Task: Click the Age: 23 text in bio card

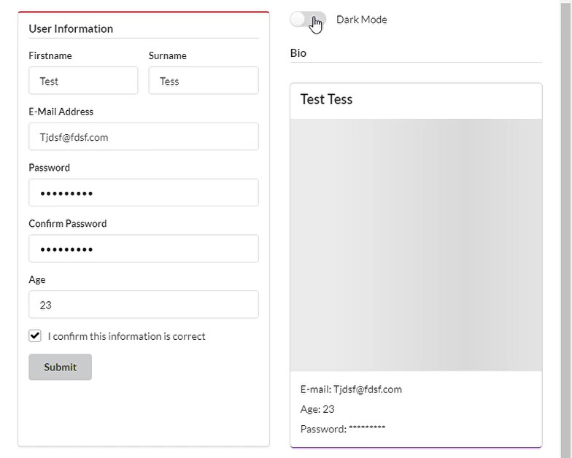Action: [x=317, y=409]
